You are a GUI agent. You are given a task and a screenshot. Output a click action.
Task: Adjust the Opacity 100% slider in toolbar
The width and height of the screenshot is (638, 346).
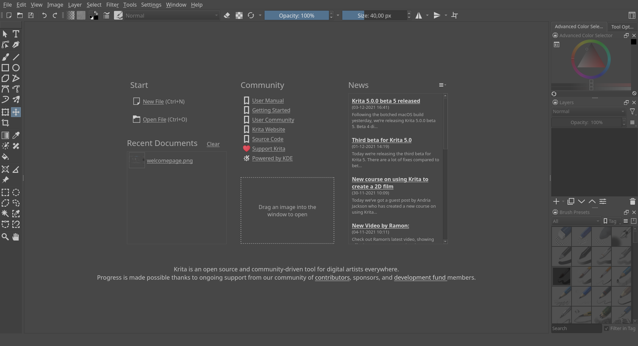[x=296, y=16]
